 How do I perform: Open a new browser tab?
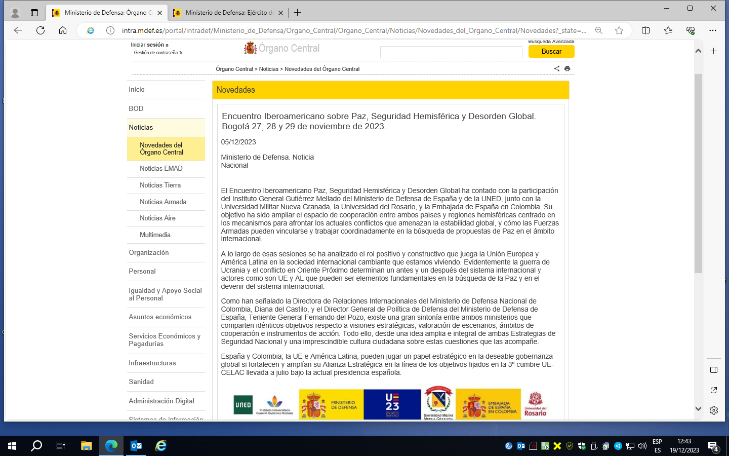[x=298, y=13]
